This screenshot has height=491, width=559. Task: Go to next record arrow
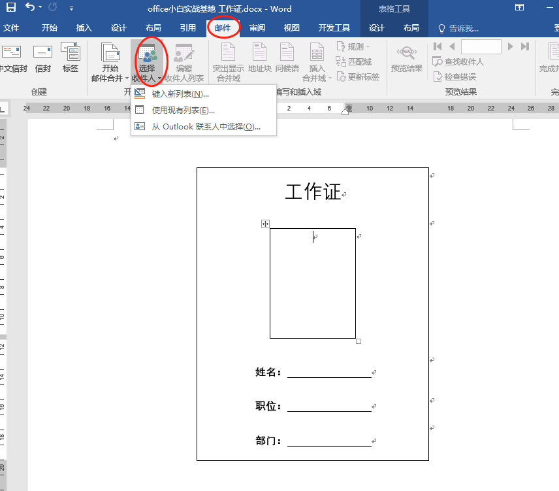[510, 46]
